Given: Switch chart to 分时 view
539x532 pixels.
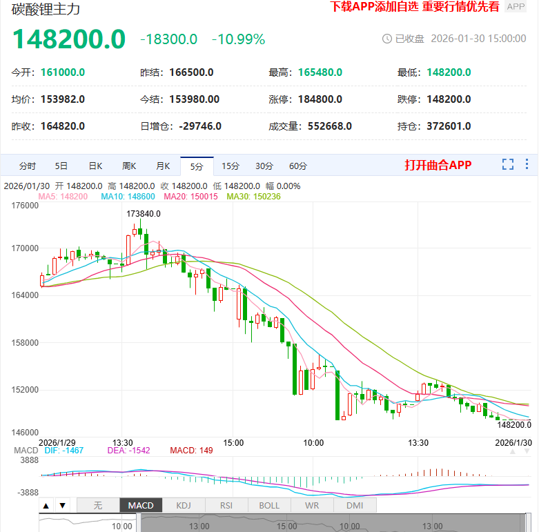Looking at the screenshot, I should pyautogui.click(x=28, y=166).
